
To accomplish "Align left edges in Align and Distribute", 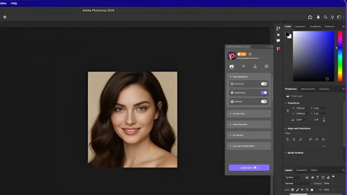I will click(x=288, y=139).
